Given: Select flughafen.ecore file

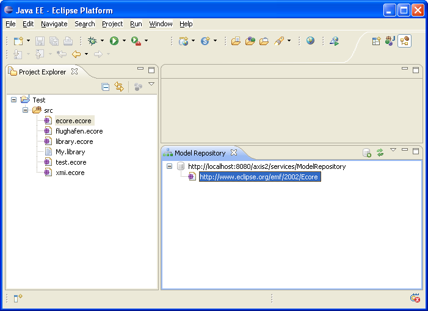Looking at the screenshot, I should pos(79,131).
